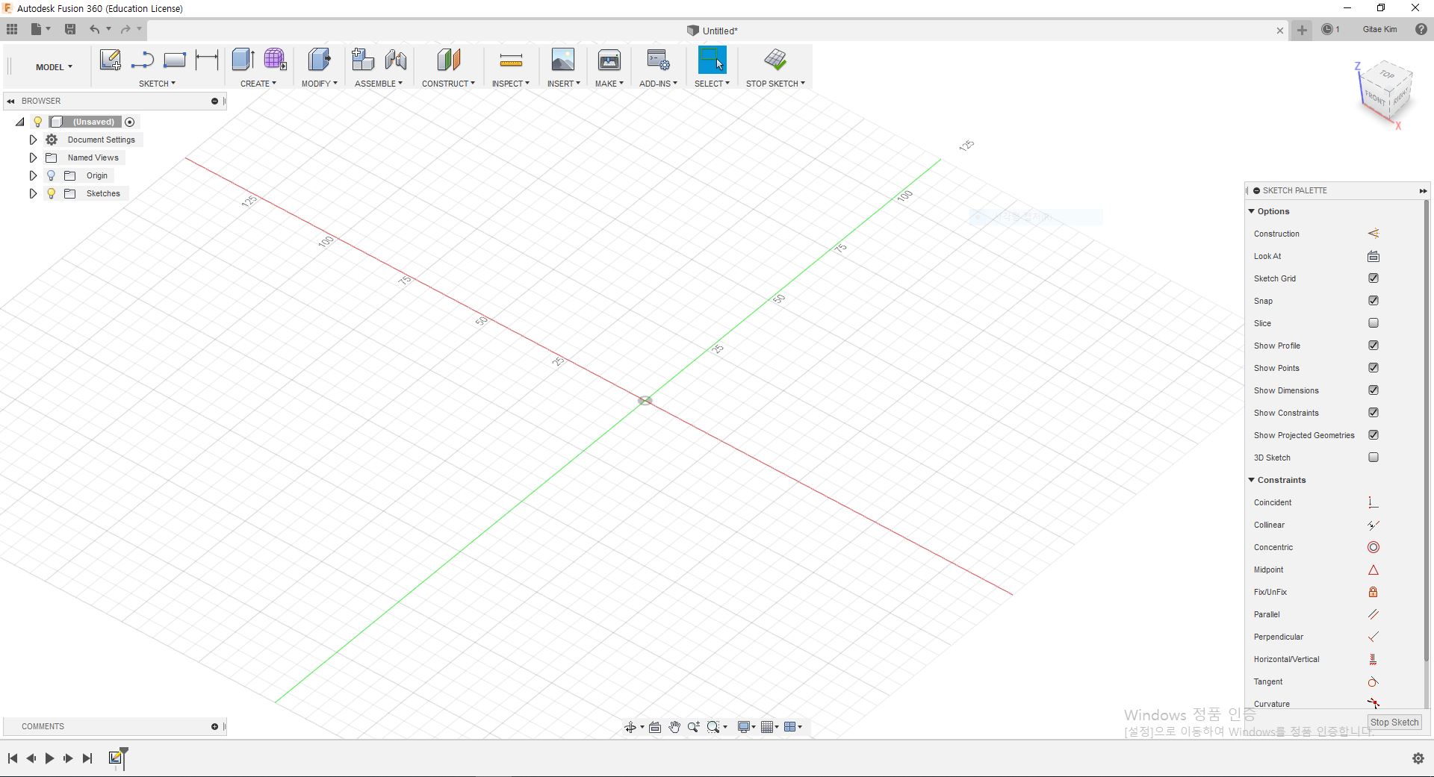The height and width of the screenshot is (777, 1434).
Task: Click the Look At icon in Sketch Palette
Action: point(1373,256)
